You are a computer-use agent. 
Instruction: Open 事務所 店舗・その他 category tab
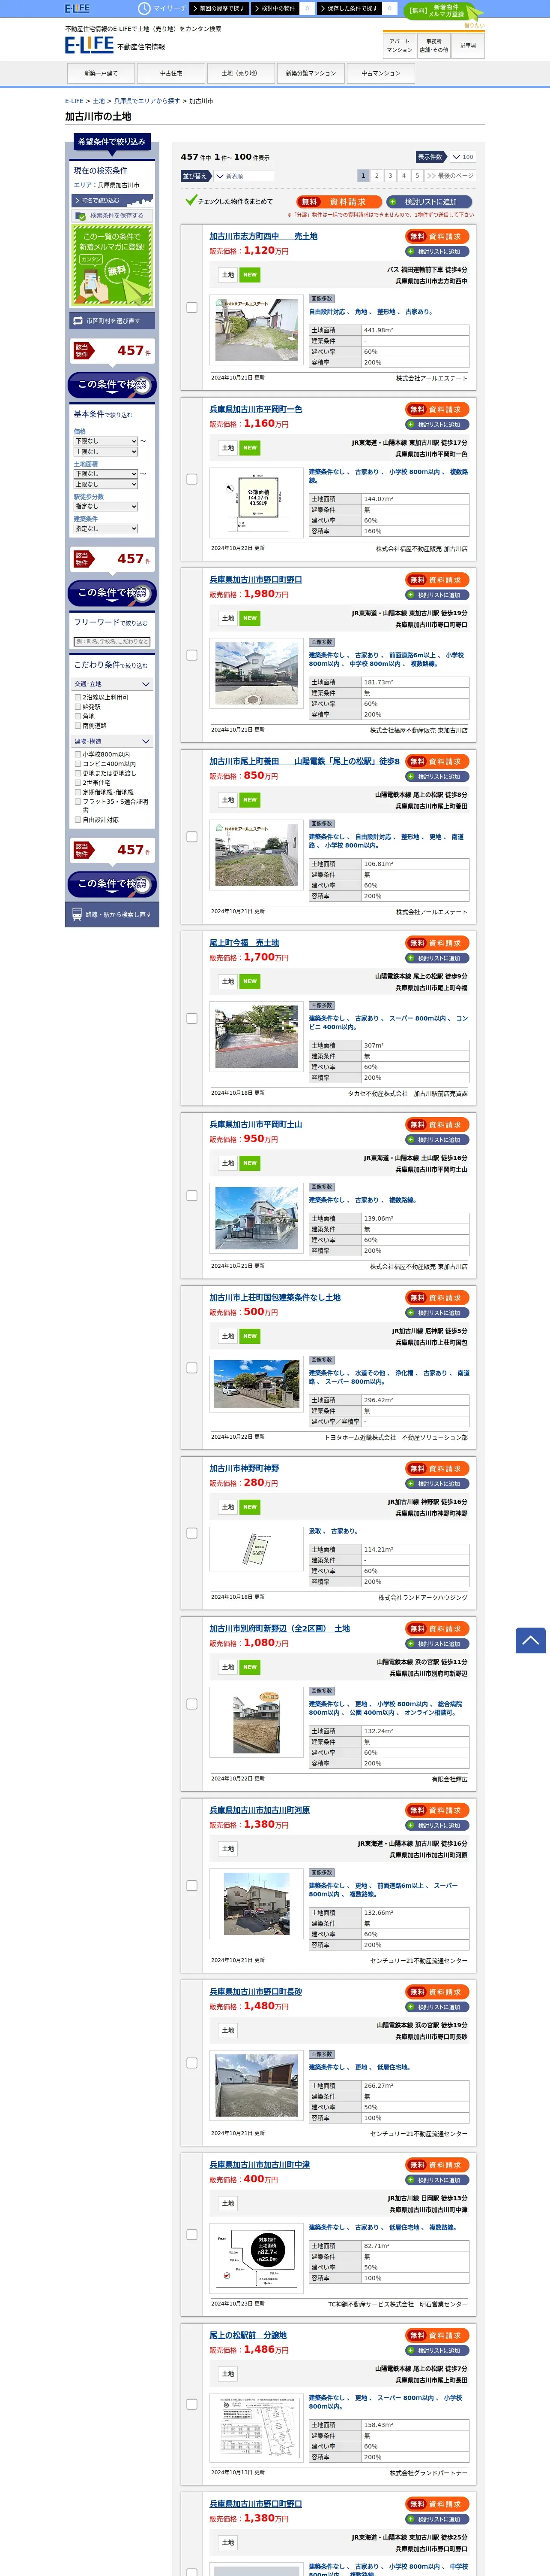point(433,45)
